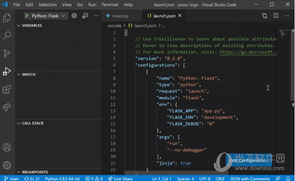The image size is (295, 181).
Task: Open the Run and Debug view
Action: click(x=7, y=71)
